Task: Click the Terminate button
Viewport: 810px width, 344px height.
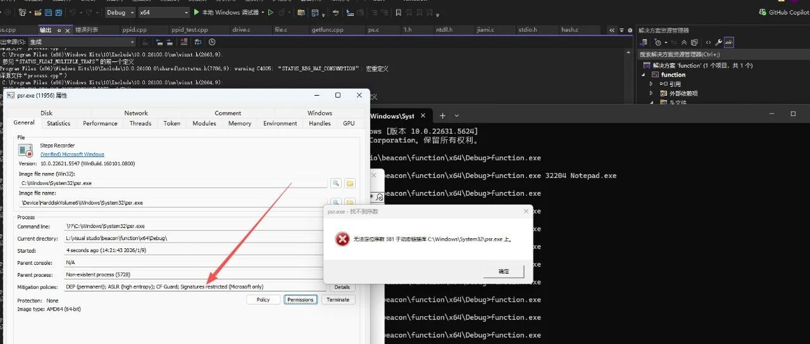Action: (x=338, y=300)
